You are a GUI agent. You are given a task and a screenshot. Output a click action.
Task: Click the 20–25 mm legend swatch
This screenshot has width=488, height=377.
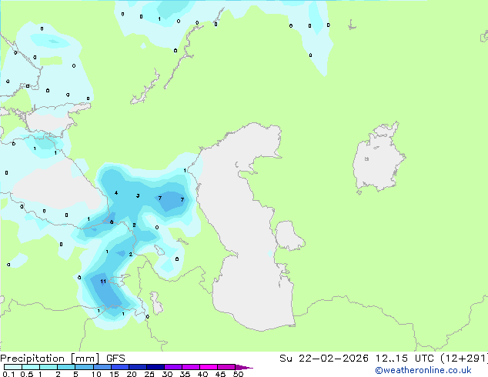click(x=138, y=367)
